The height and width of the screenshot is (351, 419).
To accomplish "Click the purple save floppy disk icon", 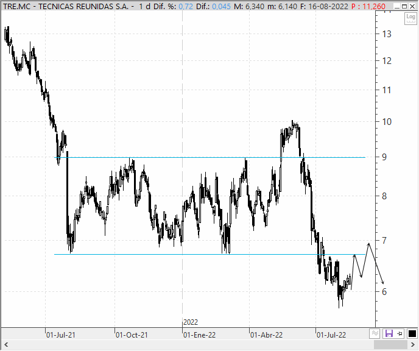I will point(389,333).
